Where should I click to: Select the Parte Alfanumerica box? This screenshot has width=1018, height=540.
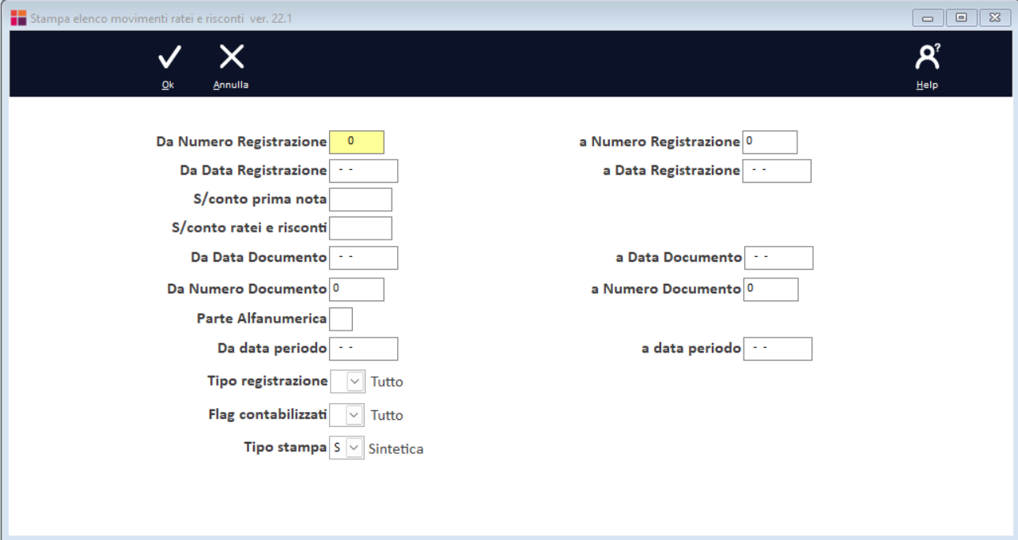click(x=341, y=319)
